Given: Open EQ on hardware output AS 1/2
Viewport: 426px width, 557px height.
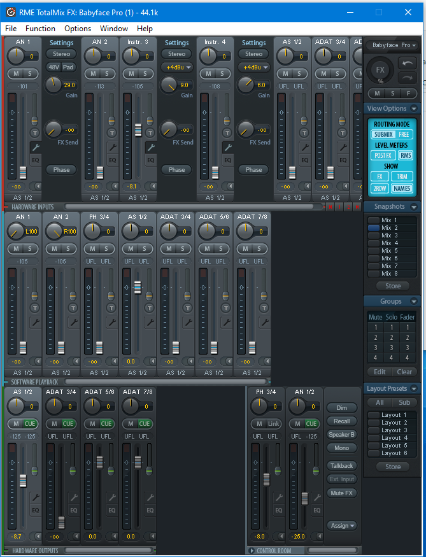Looking at the screenshot, I should pos(36,511).
